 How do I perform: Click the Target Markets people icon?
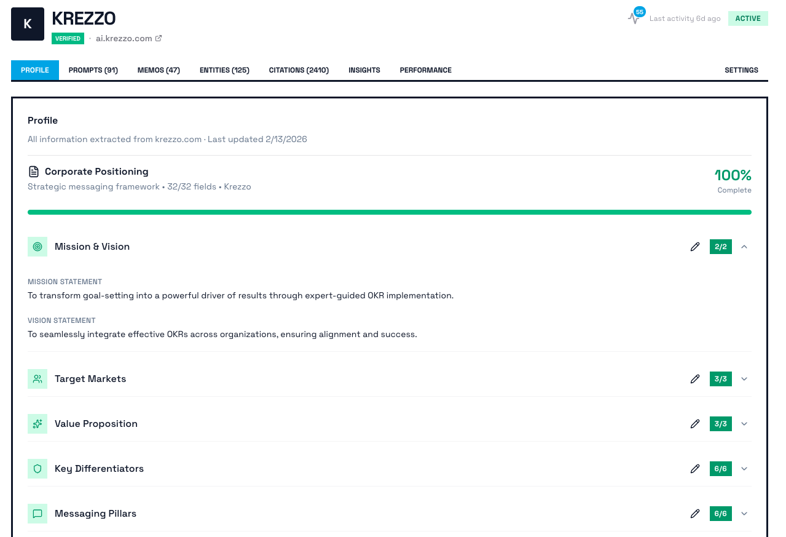coord(37,379)
